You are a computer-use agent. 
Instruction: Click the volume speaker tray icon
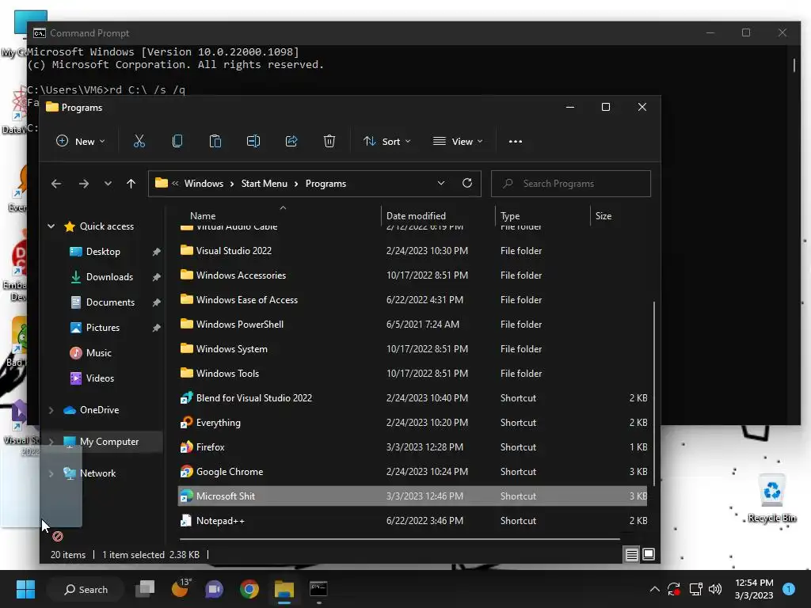[x=715, y=589]
